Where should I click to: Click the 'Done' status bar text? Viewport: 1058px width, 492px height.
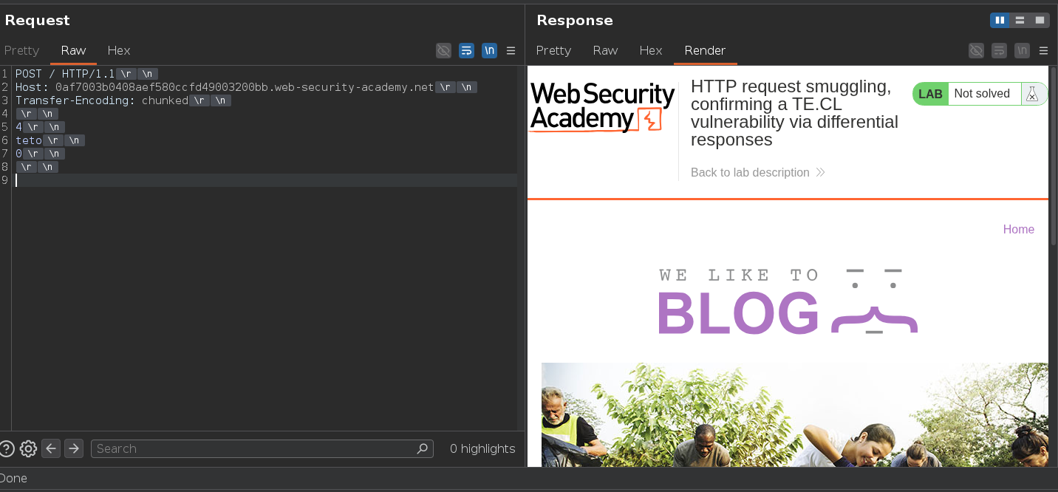pyautogui.click(x=13, y=478)
